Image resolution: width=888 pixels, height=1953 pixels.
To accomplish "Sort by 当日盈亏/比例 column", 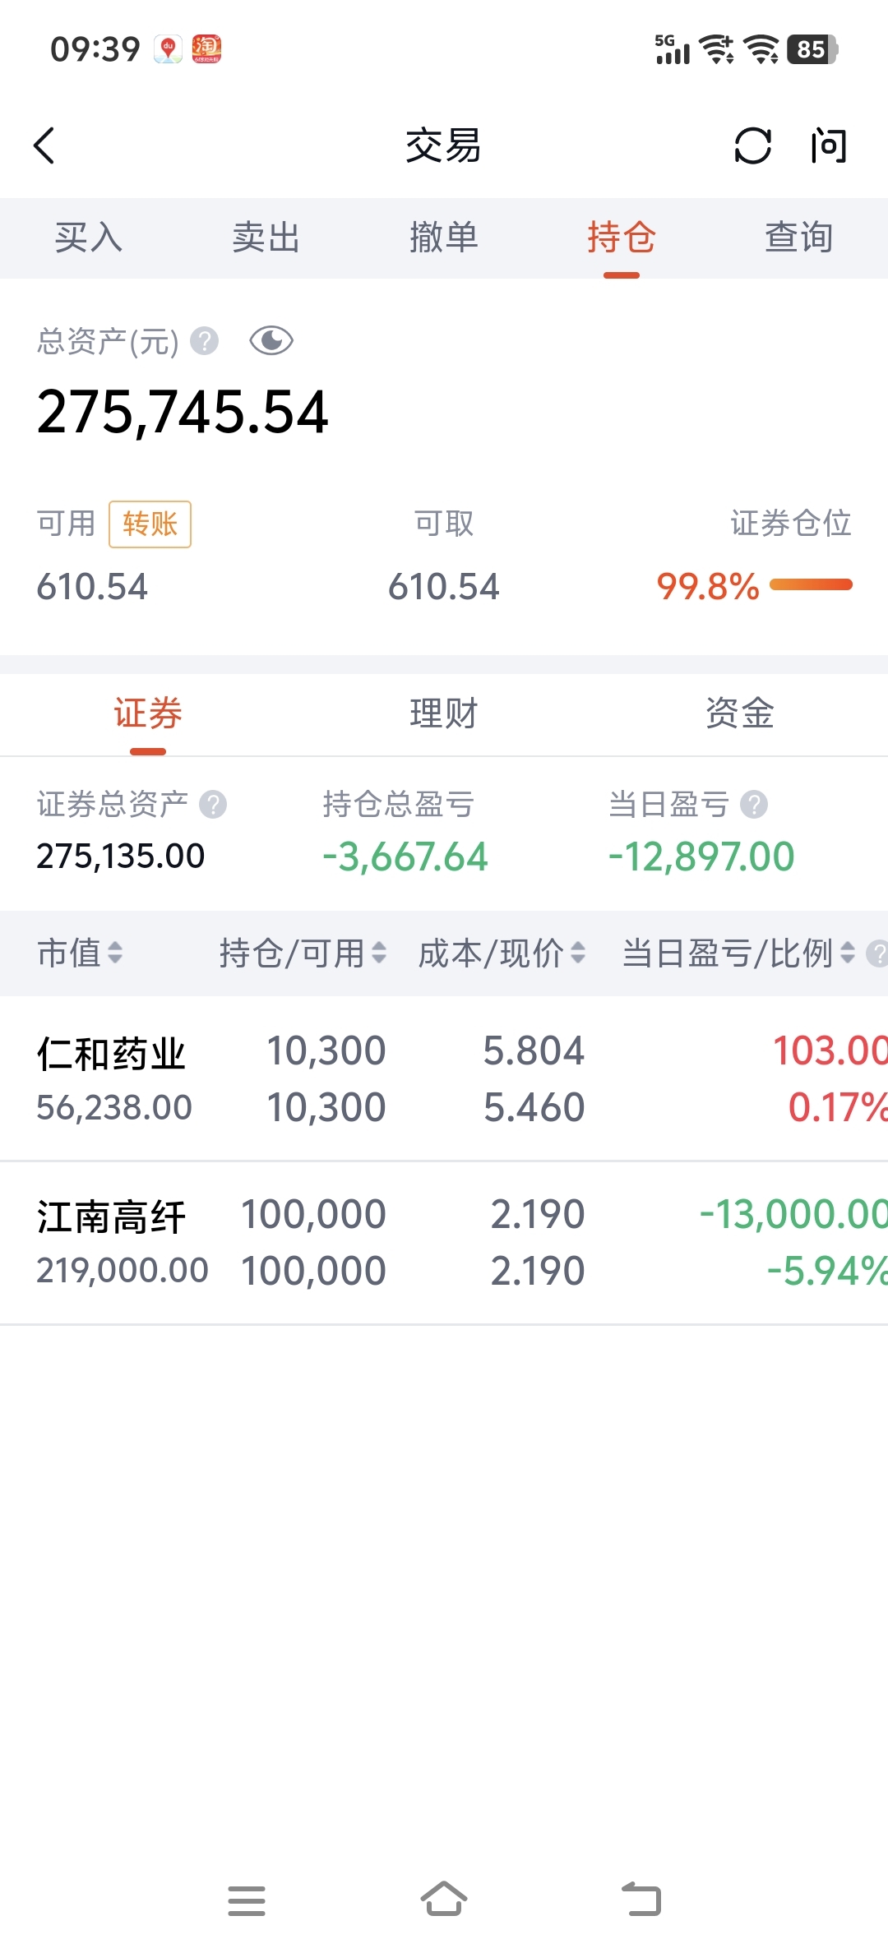I will point(738,953).
